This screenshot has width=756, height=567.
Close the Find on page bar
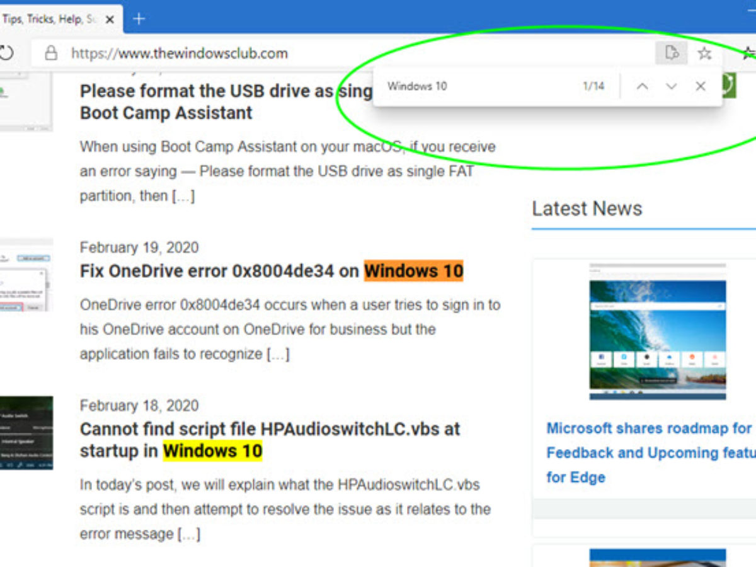coord(701,86)
